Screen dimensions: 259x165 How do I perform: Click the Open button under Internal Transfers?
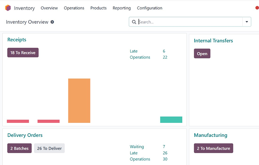(202, 54)
